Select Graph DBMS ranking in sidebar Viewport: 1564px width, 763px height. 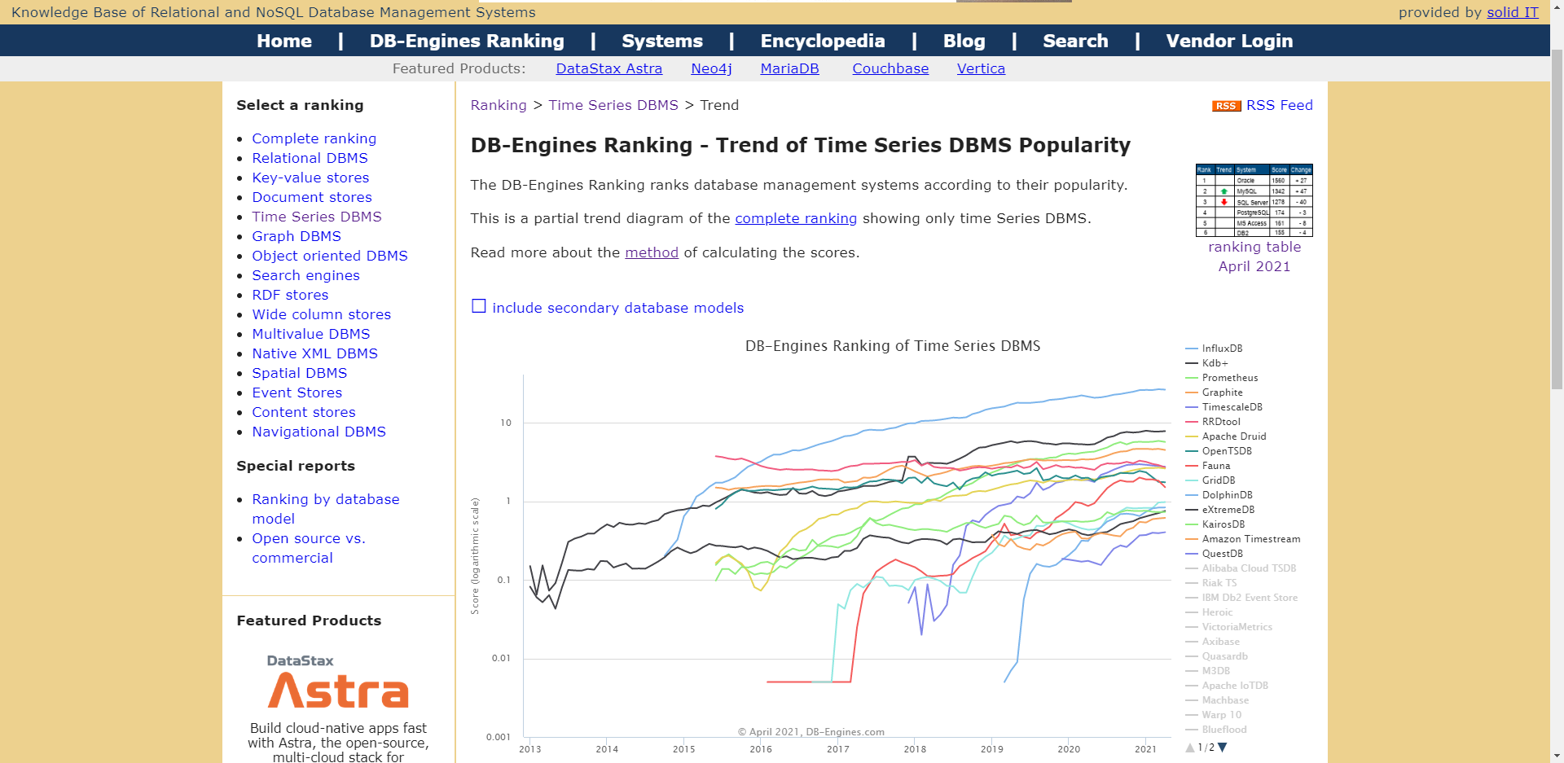(297, 236)
